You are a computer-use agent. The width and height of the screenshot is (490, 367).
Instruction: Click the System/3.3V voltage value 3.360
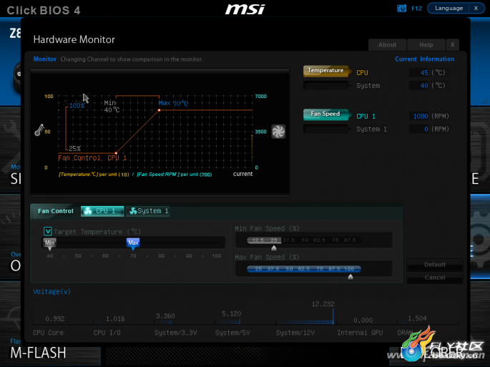(x=165, y=316)
